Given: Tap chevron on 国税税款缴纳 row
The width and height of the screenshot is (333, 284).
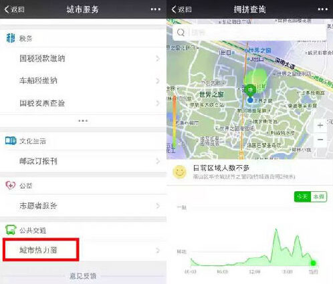Looking at the screenshot, I should click(x=158, y=59).
